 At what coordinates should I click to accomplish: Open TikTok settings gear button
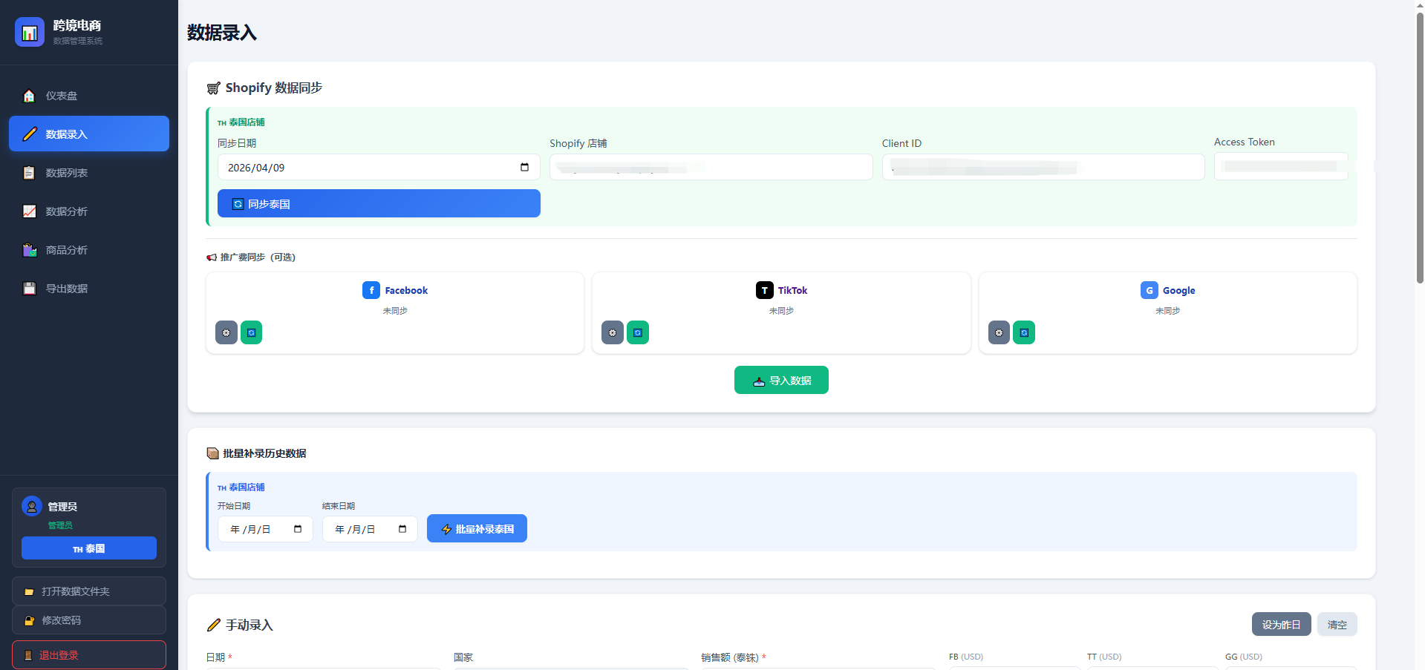coord(613,332)
